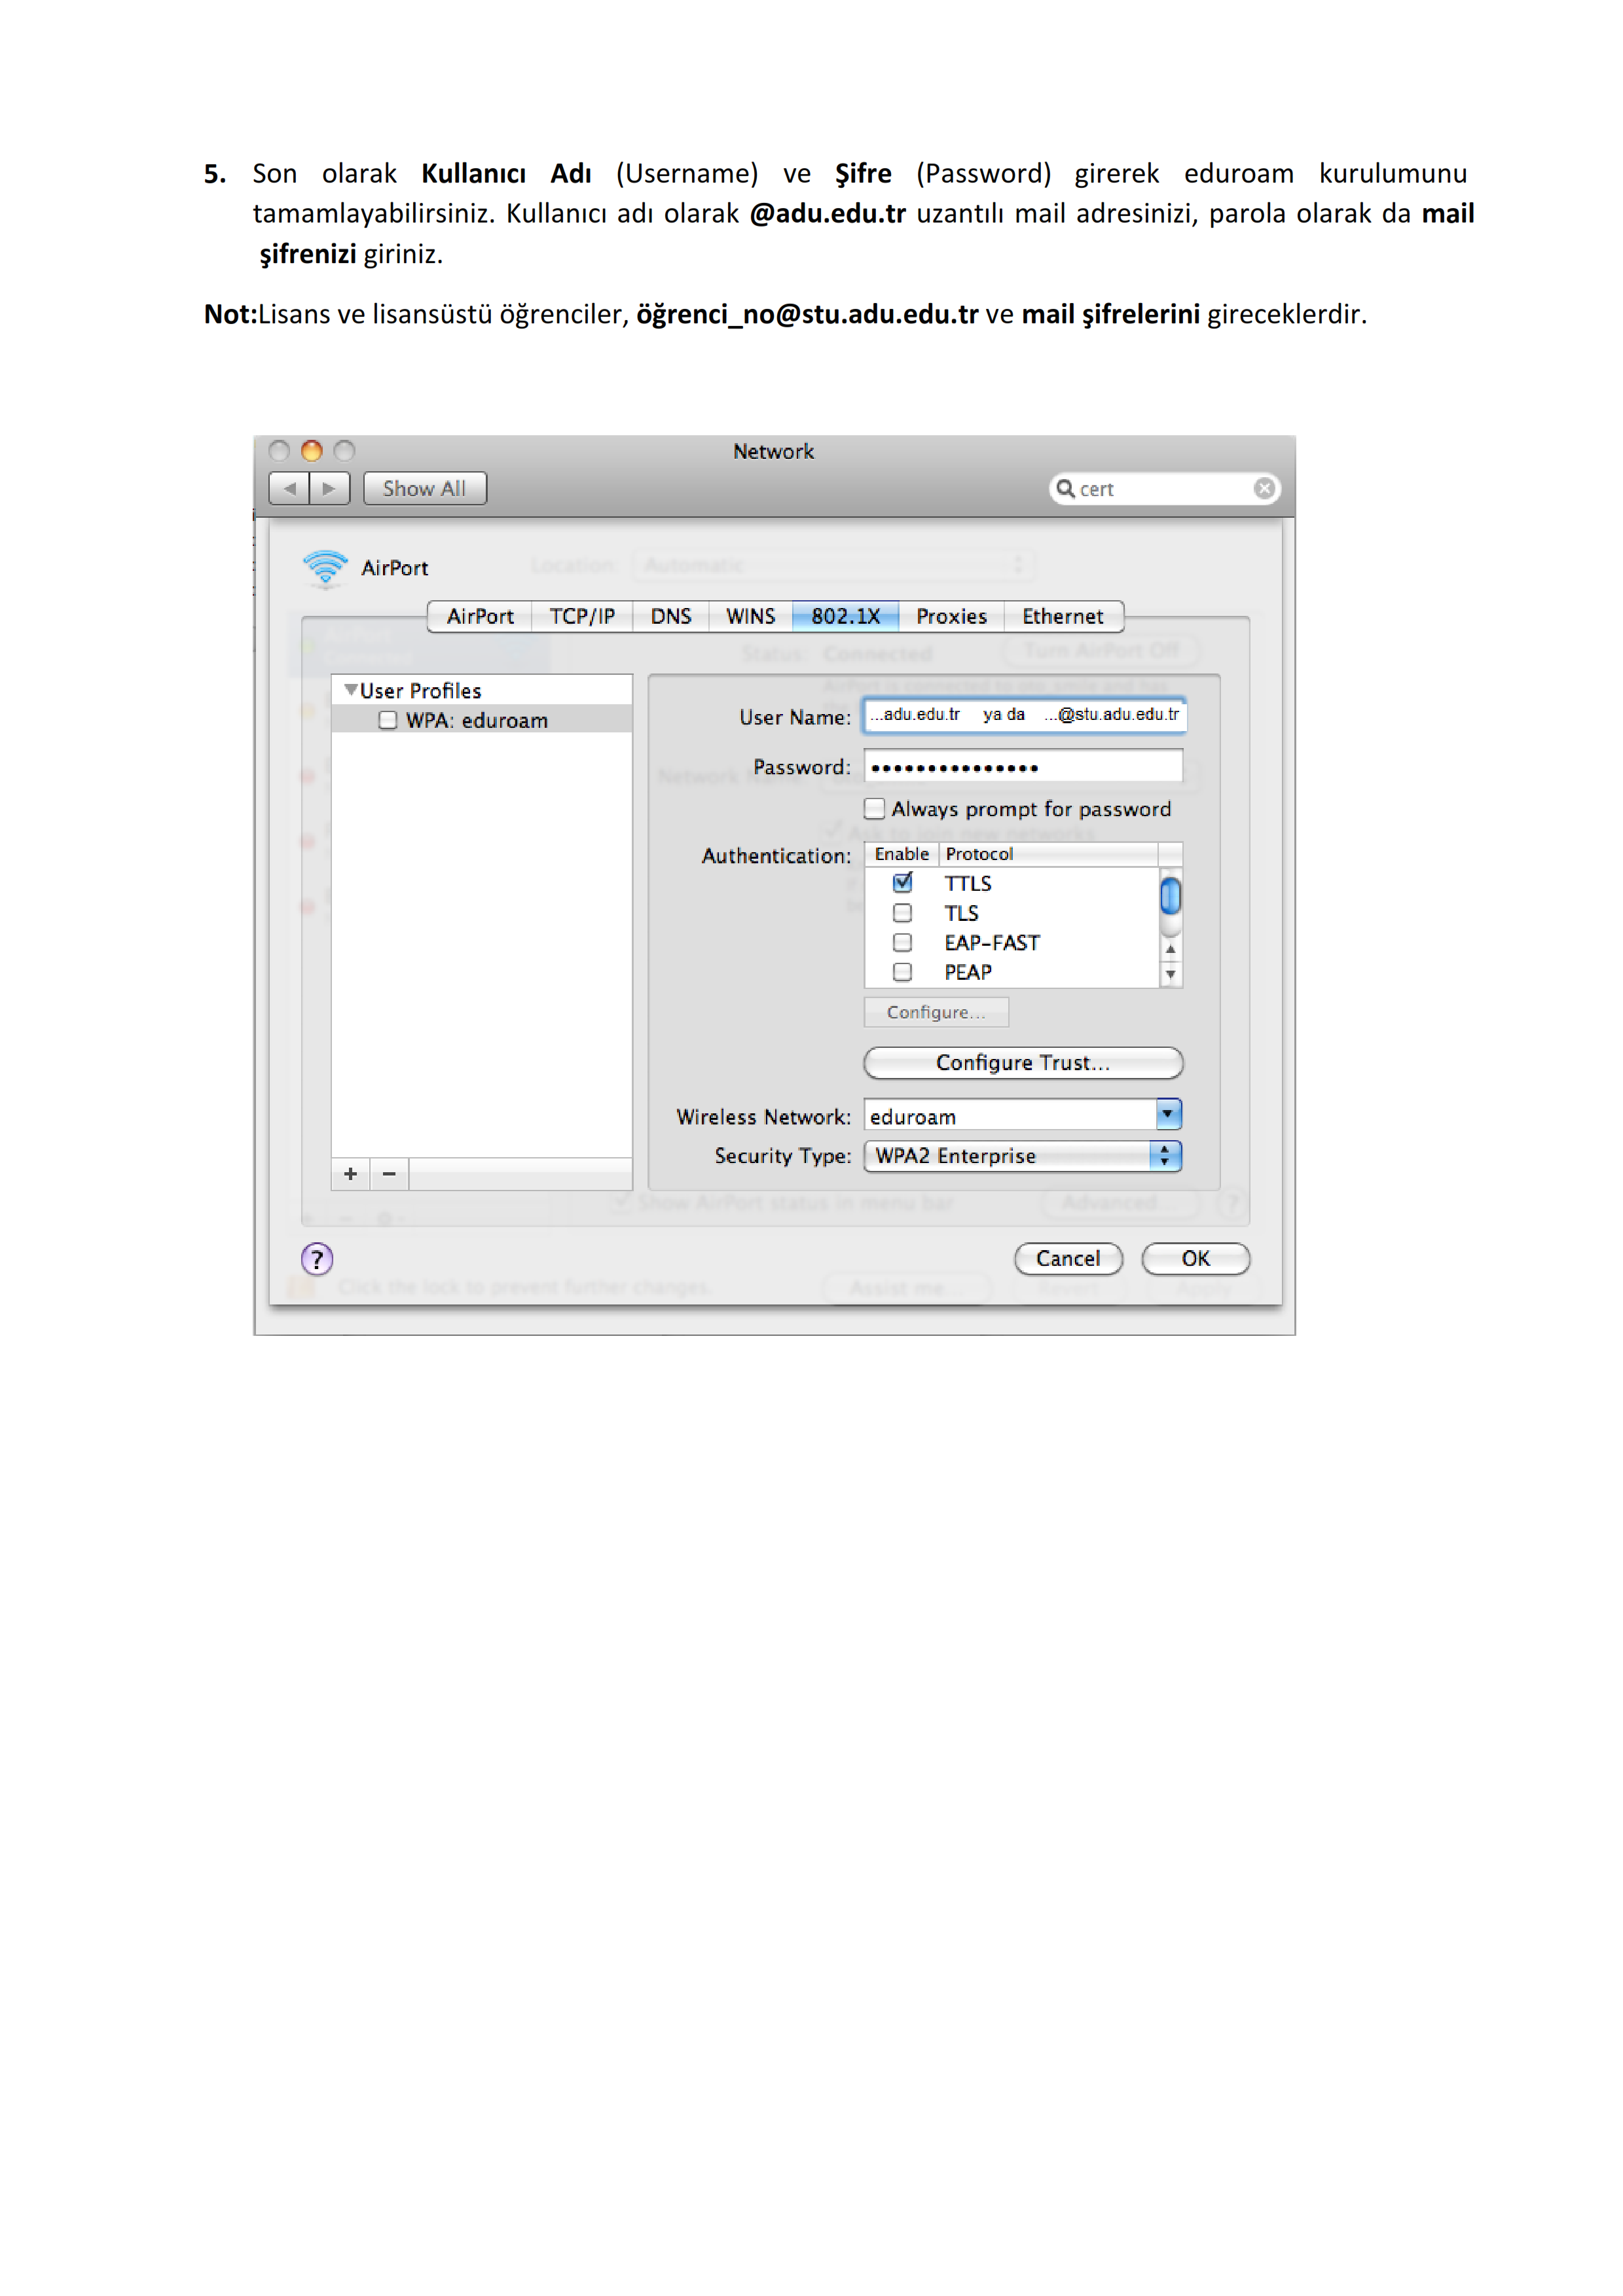
Task: Enable the EAP-FAST protocol checkbox
Action: click(x=903, y=943)
